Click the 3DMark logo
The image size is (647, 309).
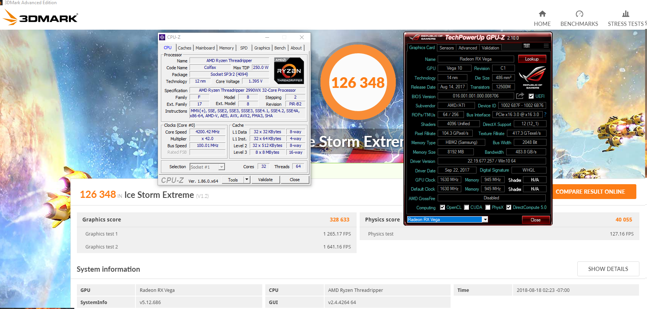tap(40, 17)
